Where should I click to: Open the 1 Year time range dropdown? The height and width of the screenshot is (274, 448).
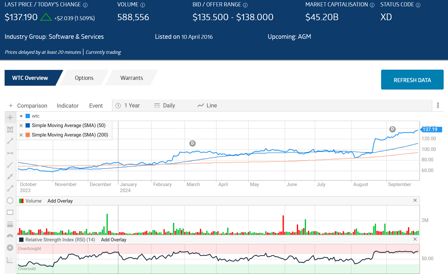click(x=128, y=105)
